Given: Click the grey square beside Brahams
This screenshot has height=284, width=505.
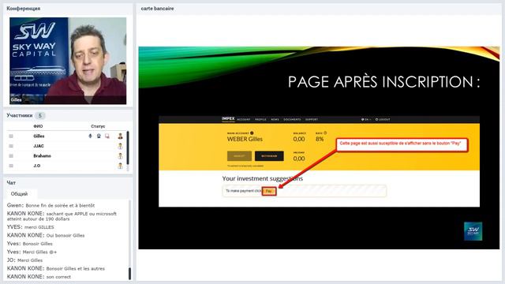Looking at the screenshot, I should [11, 156].
